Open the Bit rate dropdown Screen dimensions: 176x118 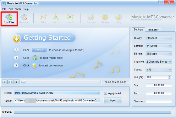pyautogui.click(x=159, y=54)
